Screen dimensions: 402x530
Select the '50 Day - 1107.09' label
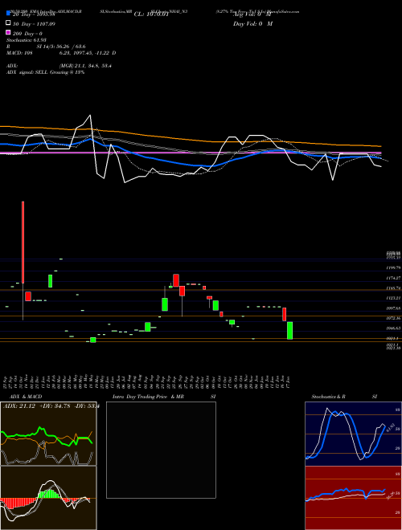(34, 24)
